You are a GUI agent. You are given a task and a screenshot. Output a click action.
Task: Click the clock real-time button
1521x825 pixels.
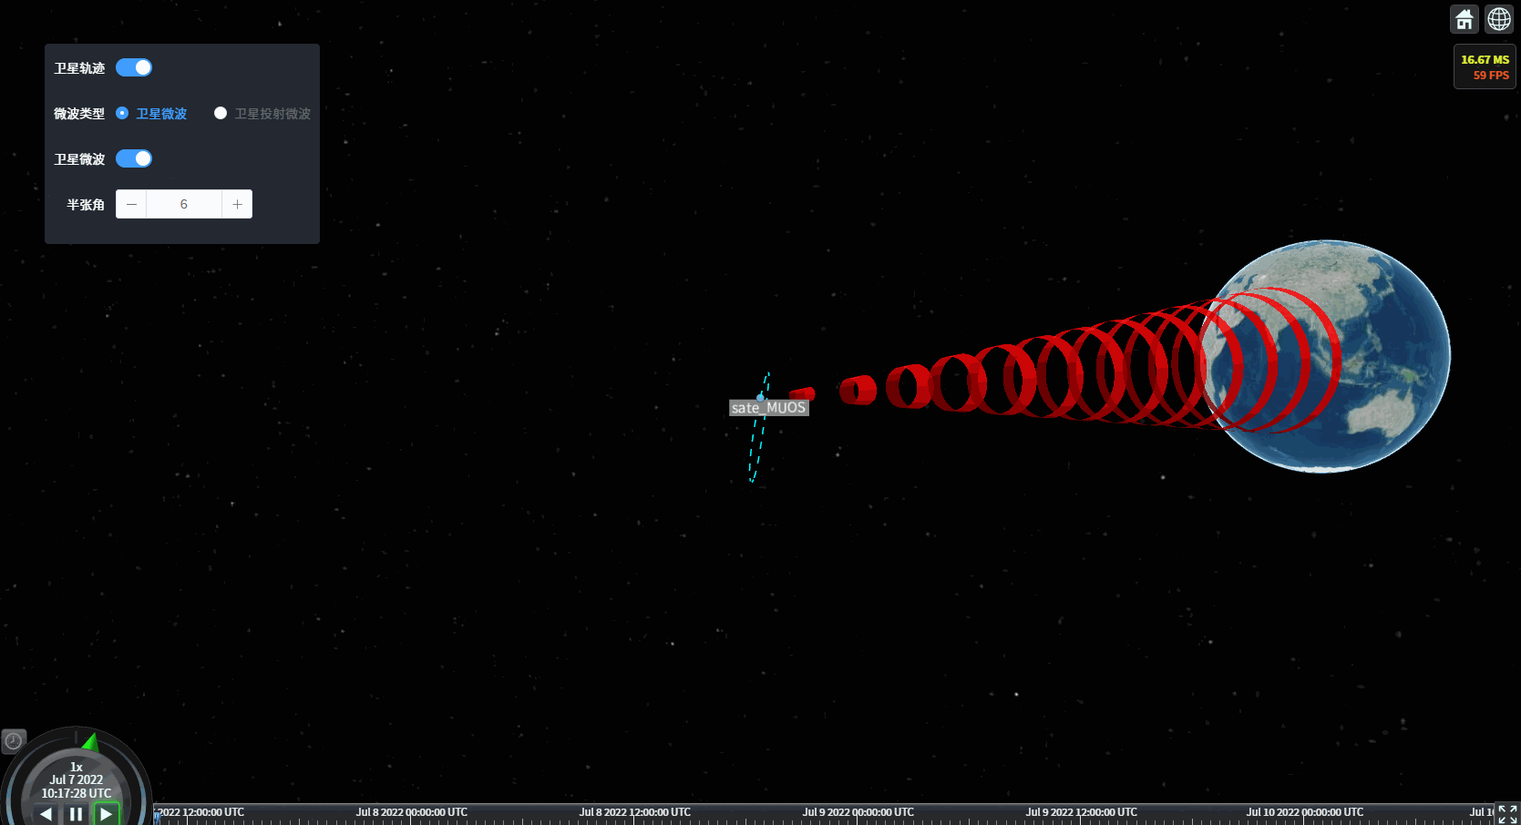14,741
